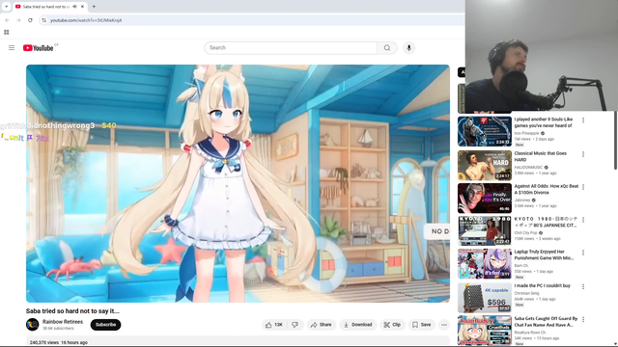The width and height of the screenshot is (618, 347).
Task: Dislike the video with thumbs down
Action: pos(295,325)
